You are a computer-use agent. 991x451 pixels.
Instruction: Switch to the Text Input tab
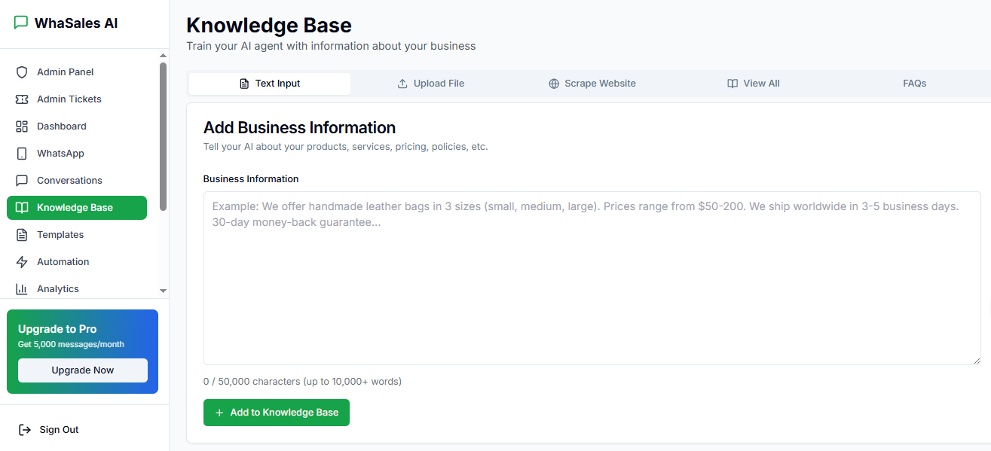(x=269, y=83)
